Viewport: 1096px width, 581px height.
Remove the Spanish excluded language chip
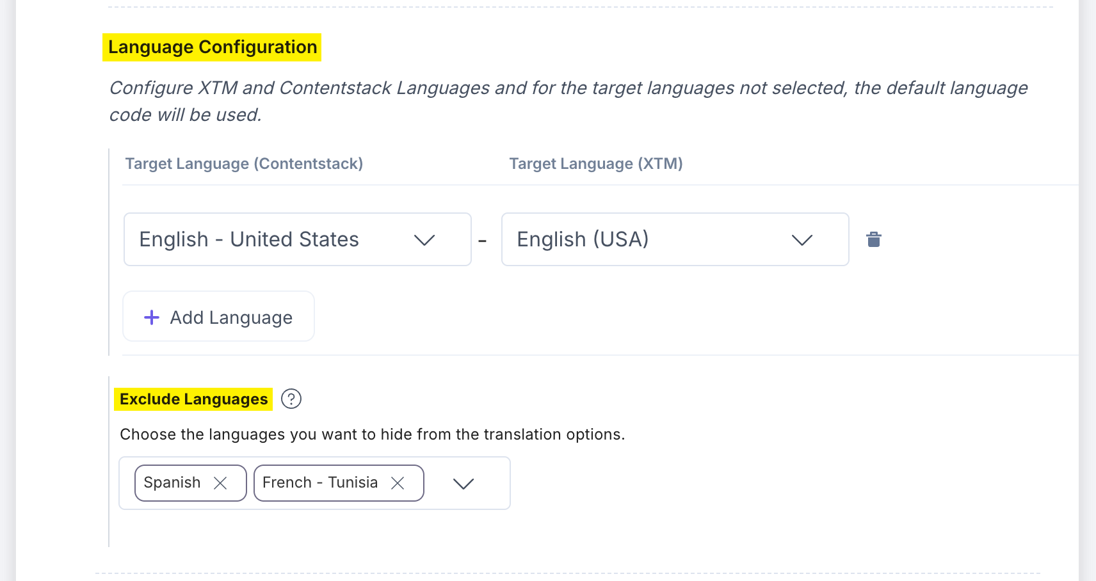tap(221, 483)
